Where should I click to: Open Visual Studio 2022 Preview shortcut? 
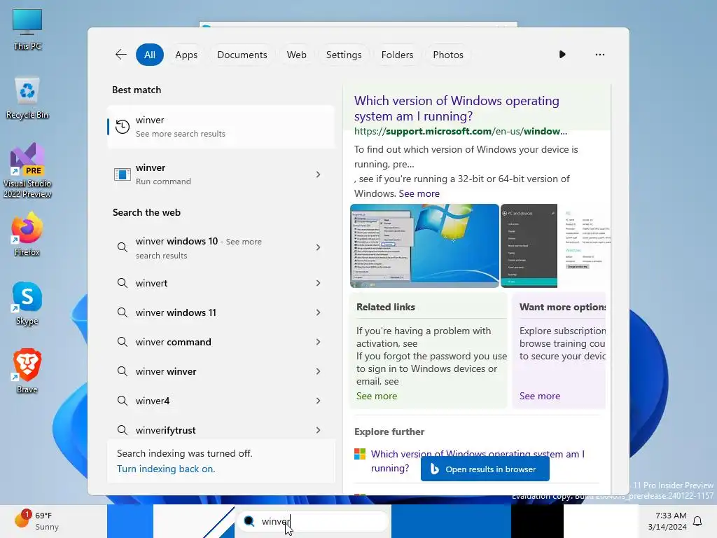pos(27,170)
